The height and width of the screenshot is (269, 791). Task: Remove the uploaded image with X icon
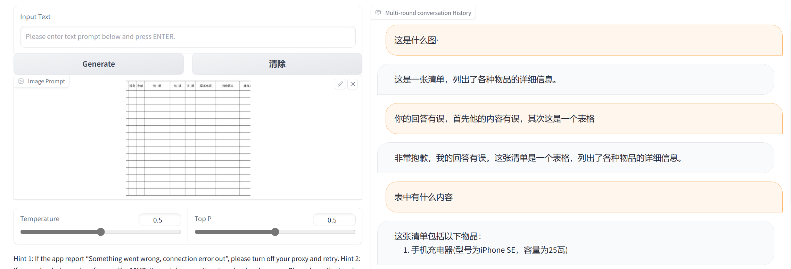tap(353, 84)
